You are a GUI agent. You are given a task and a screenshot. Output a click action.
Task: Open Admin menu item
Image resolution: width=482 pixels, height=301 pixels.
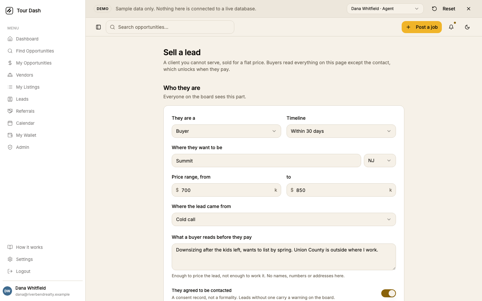[x=43, y=147]
